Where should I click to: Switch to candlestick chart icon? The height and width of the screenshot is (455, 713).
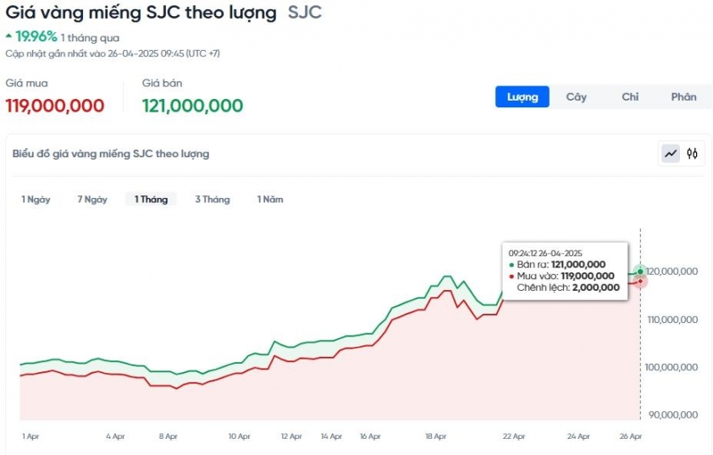pos(693,154)
